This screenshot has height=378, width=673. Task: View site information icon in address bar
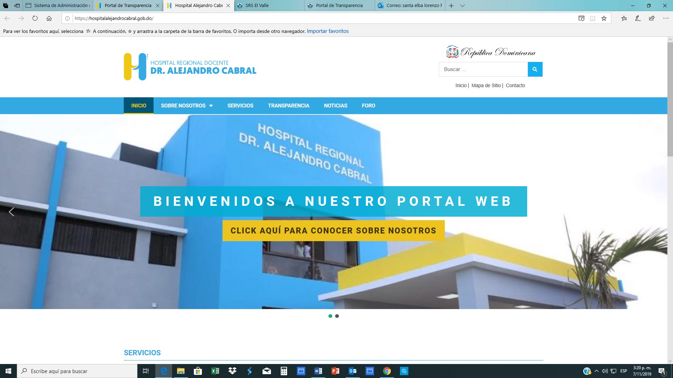(67, 19)
